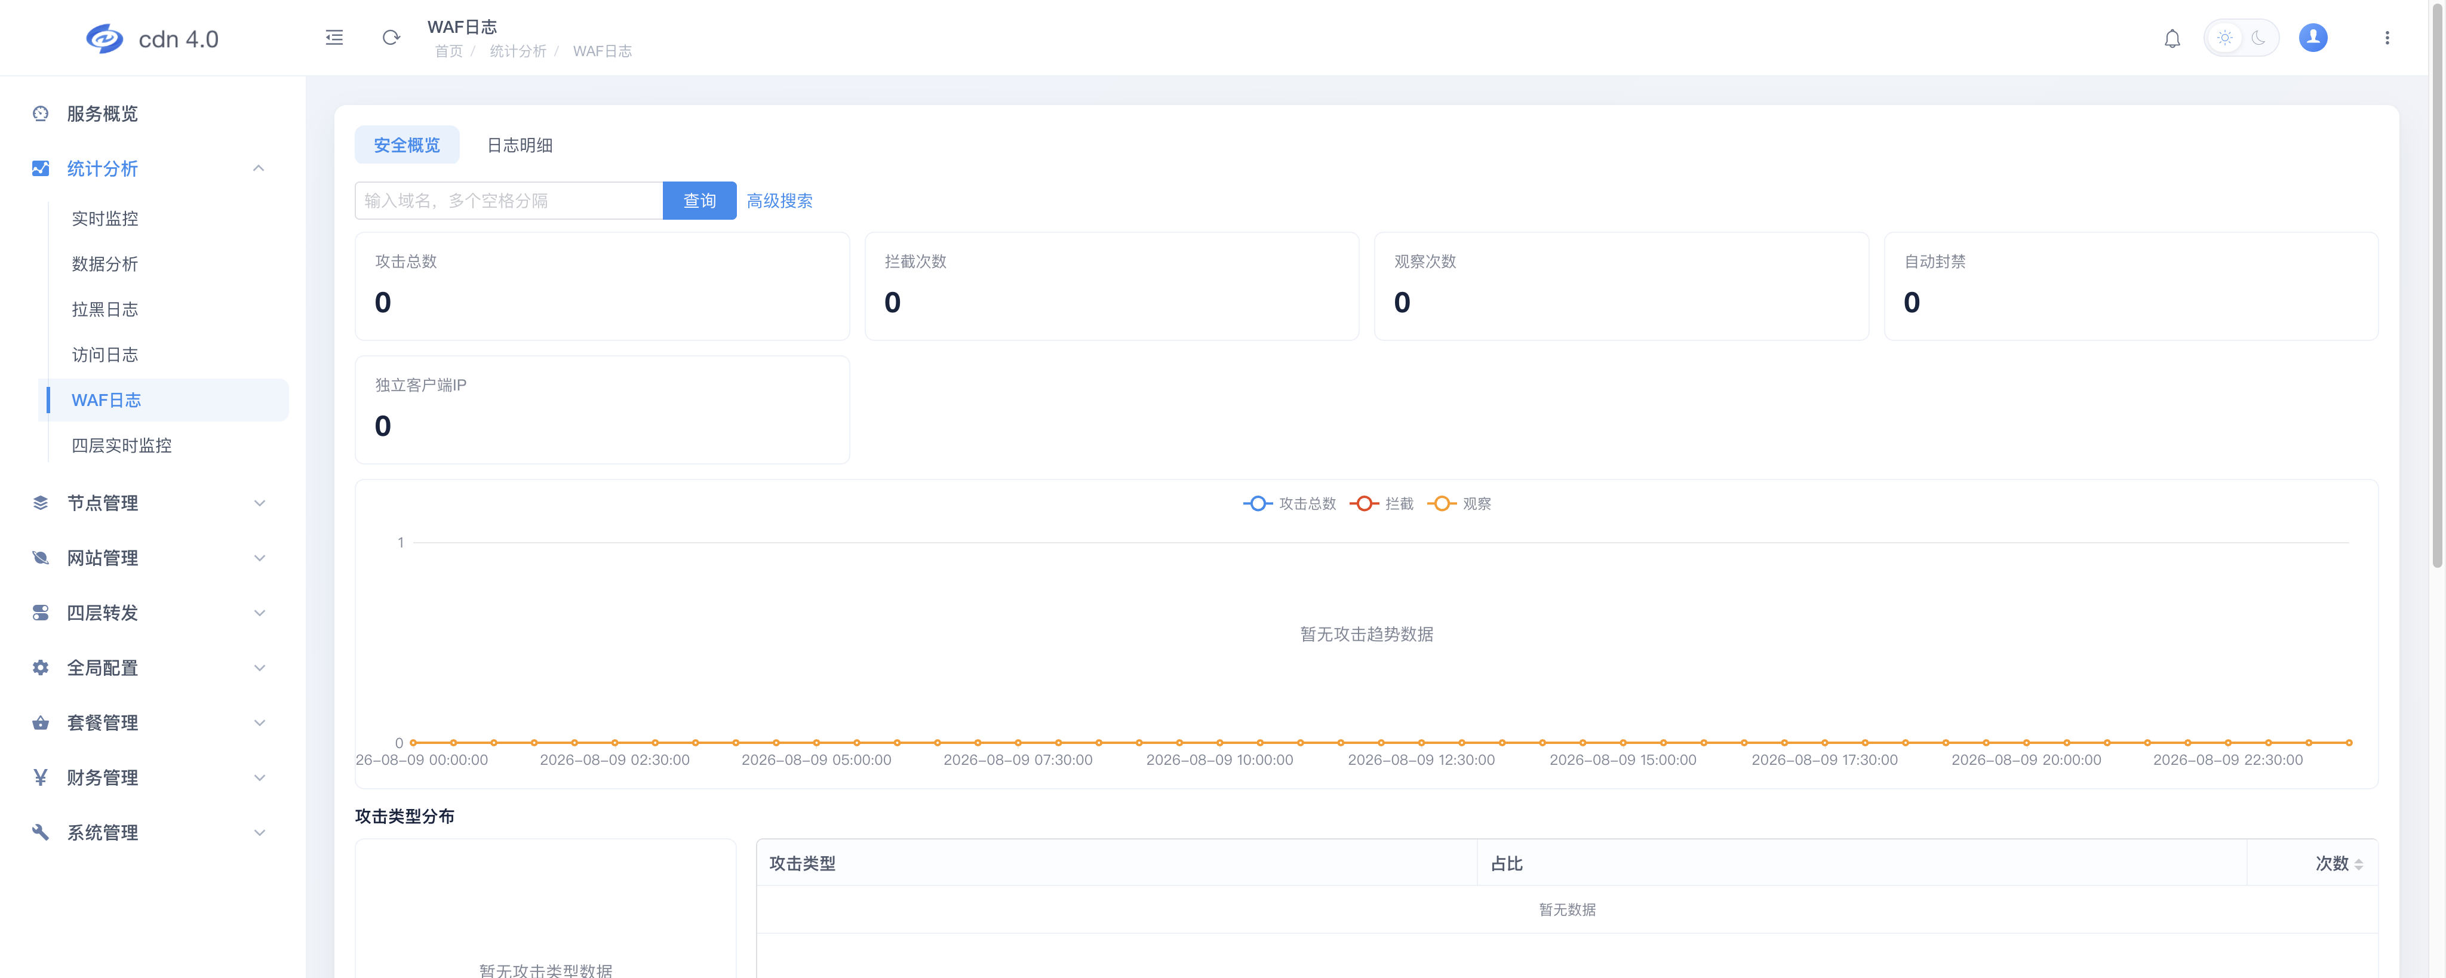Switch to light mode sun icon
This screenshot has width=2446, height=978.
point(2225,39)
